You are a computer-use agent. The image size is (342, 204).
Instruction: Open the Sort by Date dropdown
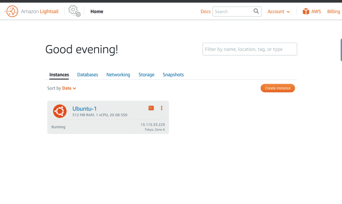[x=69, y=88]
